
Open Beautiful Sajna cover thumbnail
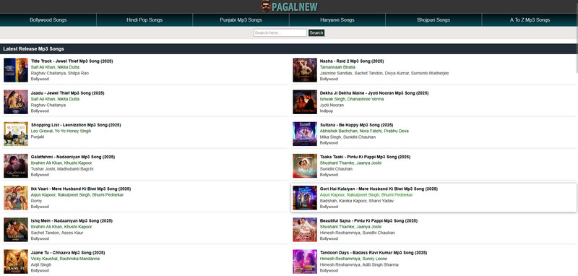click(x=305, y=230)
